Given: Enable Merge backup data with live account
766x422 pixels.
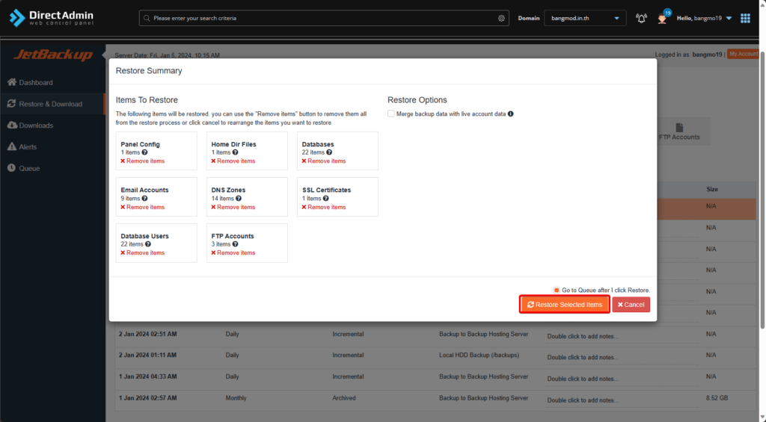Looking at the screenshot, I should click(391, 114).
